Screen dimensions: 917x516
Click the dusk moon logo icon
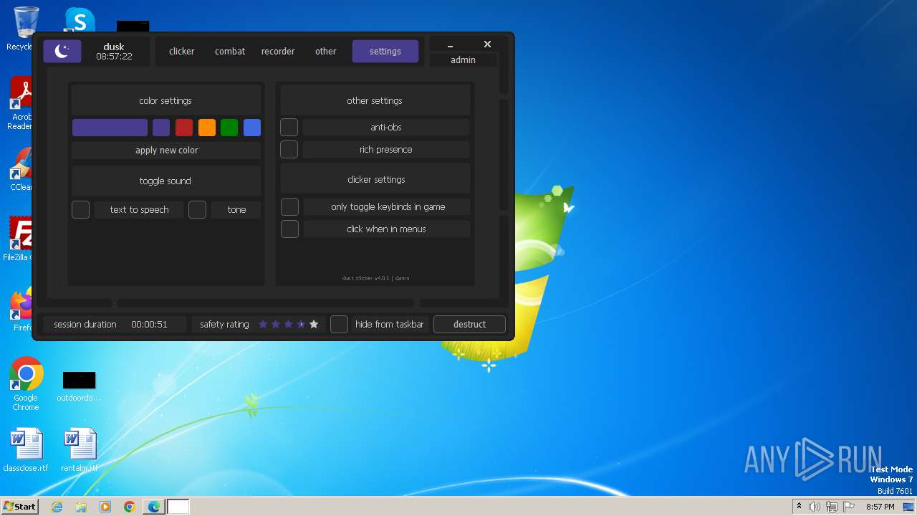pyautogui.click(x=62, y=51)
